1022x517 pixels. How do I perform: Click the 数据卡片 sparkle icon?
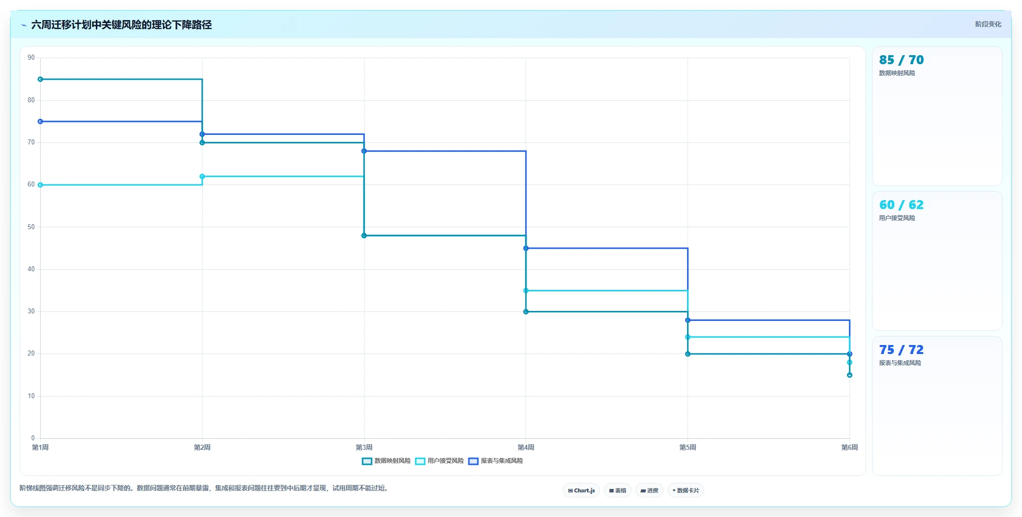[674, 490]
